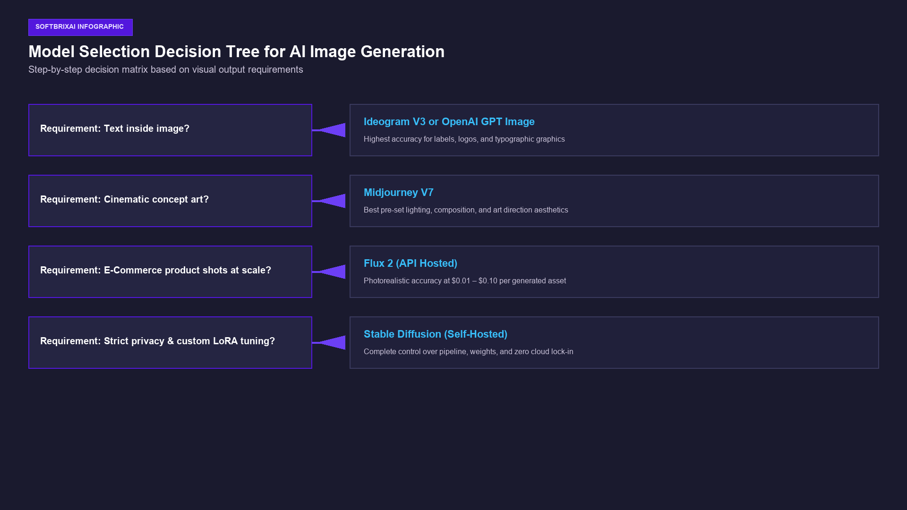907x510 pixels.
Task: Click 'Midjourney V7' heading
Action: tap(399, 193)
